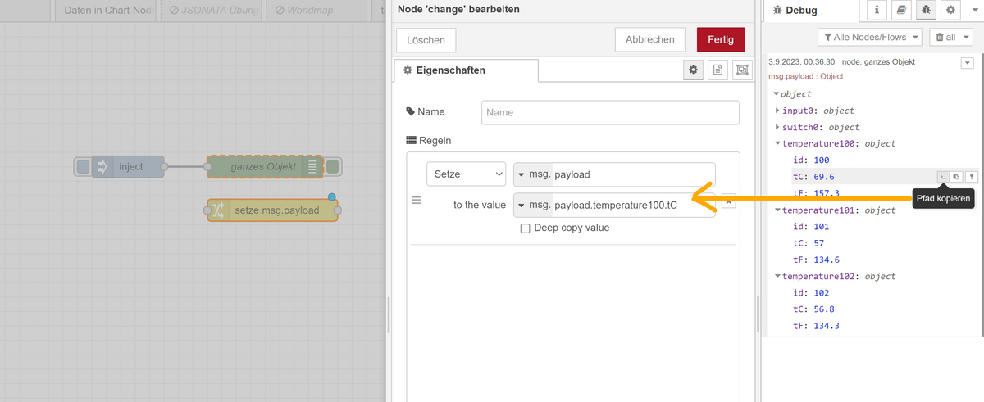
Task: Collapse the temperature102 object
Action: (x=777, y=276)
